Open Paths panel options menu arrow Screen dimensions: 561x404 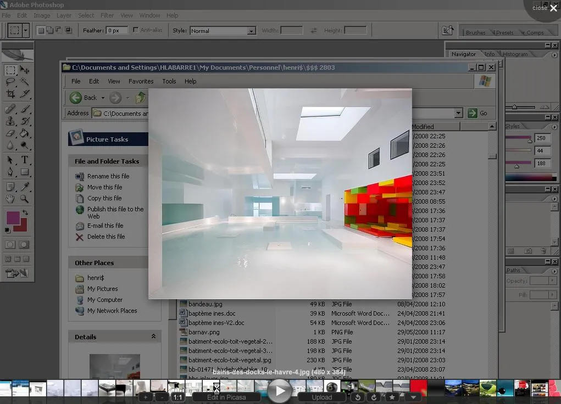click(554, 271)
